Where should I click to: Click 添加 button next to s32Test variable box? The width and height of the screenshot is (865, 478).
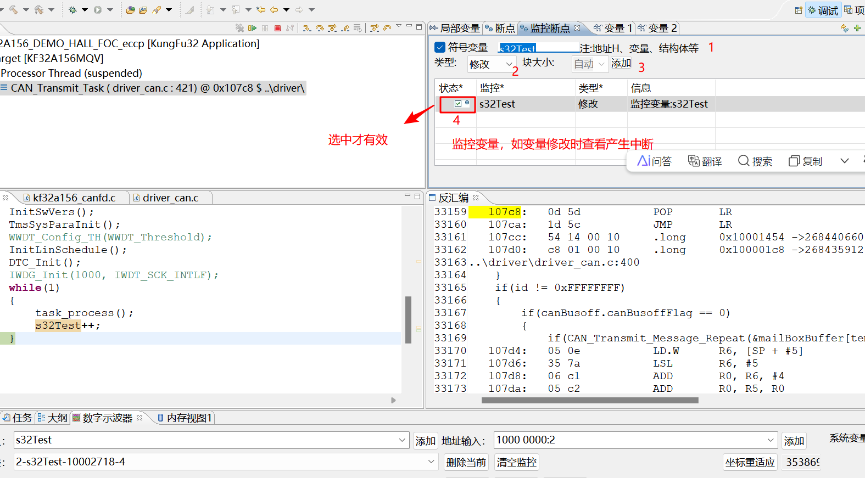(x=425, y=441)
